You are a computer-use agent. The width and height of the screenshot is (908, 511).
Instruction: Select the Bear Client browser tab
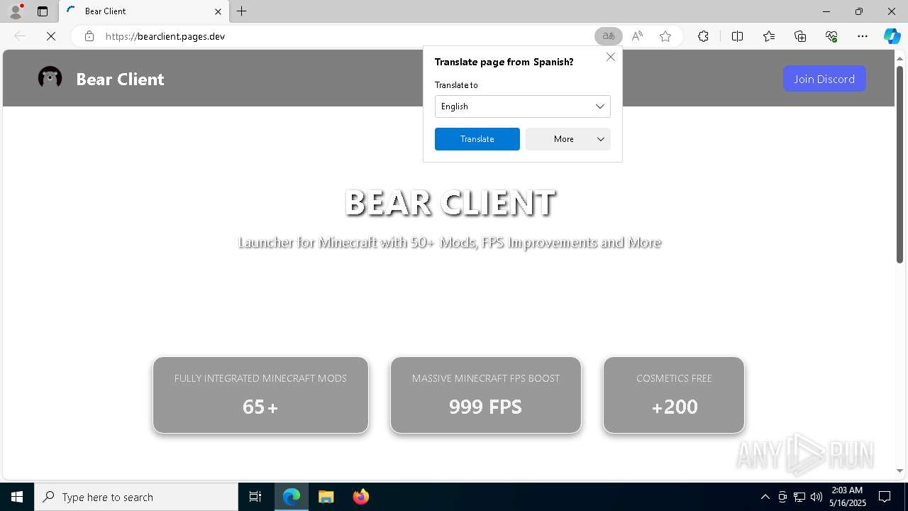point(144,11)
